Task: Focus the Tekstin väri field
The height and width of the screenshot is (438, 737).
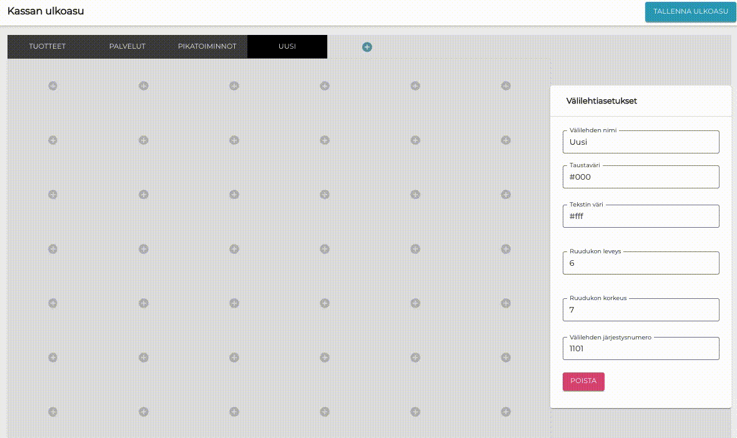Action: 641,217
